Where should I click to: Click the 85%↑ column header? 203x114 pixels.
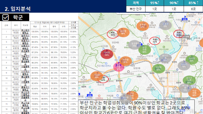tap(193, 3)
